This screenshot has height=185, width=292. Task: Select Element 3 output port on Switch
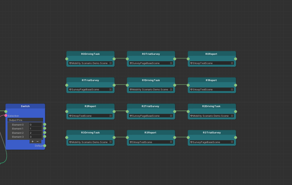(x=45, y=137)
